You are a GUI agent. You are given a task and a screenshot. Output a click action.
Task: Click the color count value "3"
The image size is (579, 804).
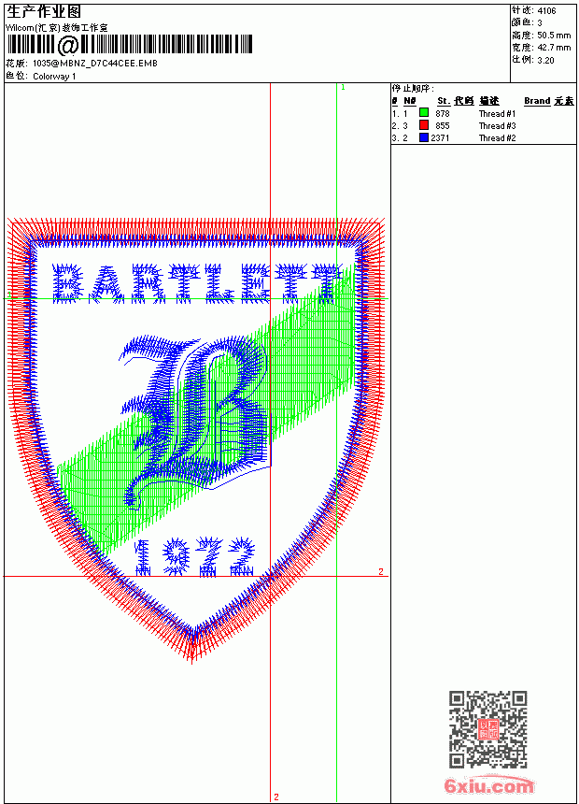[540, 22]
